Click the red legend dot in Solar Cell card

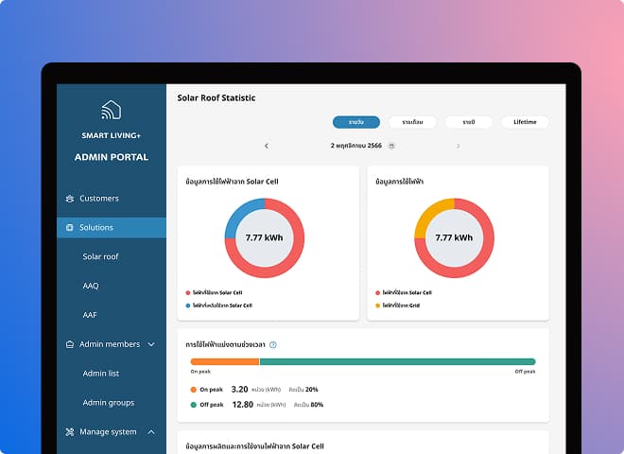coord(188,292)
